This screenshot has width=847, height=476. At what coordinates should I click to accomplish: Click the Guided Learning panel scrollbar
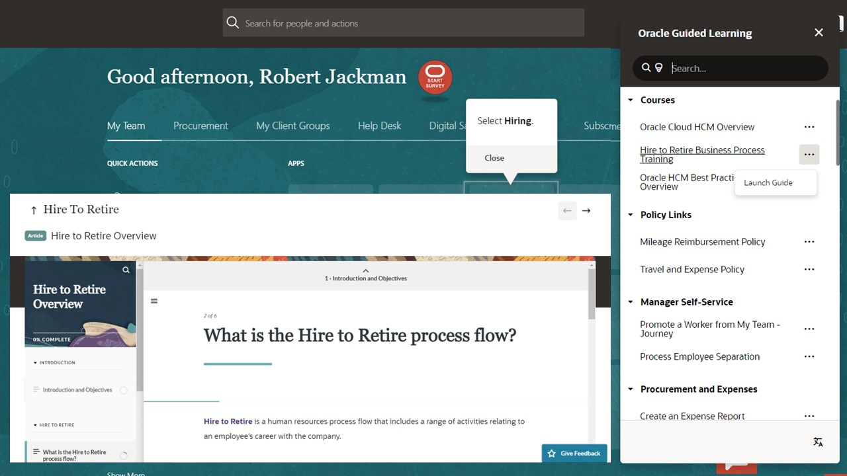pos(838,132)
